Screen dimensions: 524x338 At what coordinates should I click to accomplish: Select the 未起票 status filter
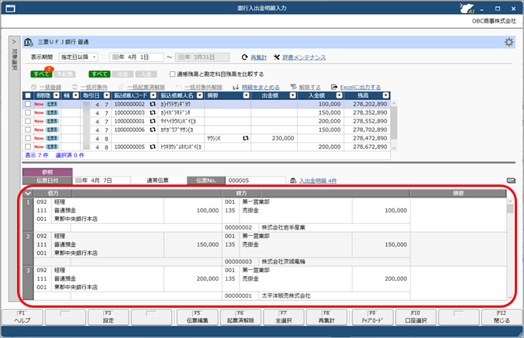tap(64, 74)
